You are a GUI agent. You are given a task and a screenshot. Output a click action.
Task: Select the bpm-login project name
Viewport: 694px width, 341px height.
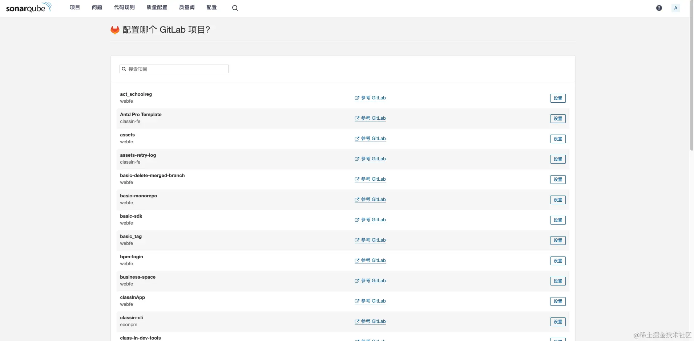(x=132, y=257)
